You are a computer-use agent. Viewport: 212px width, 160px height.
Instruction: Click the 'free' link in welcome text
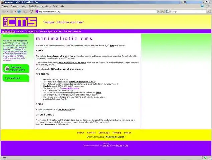[x=112, y=46]
